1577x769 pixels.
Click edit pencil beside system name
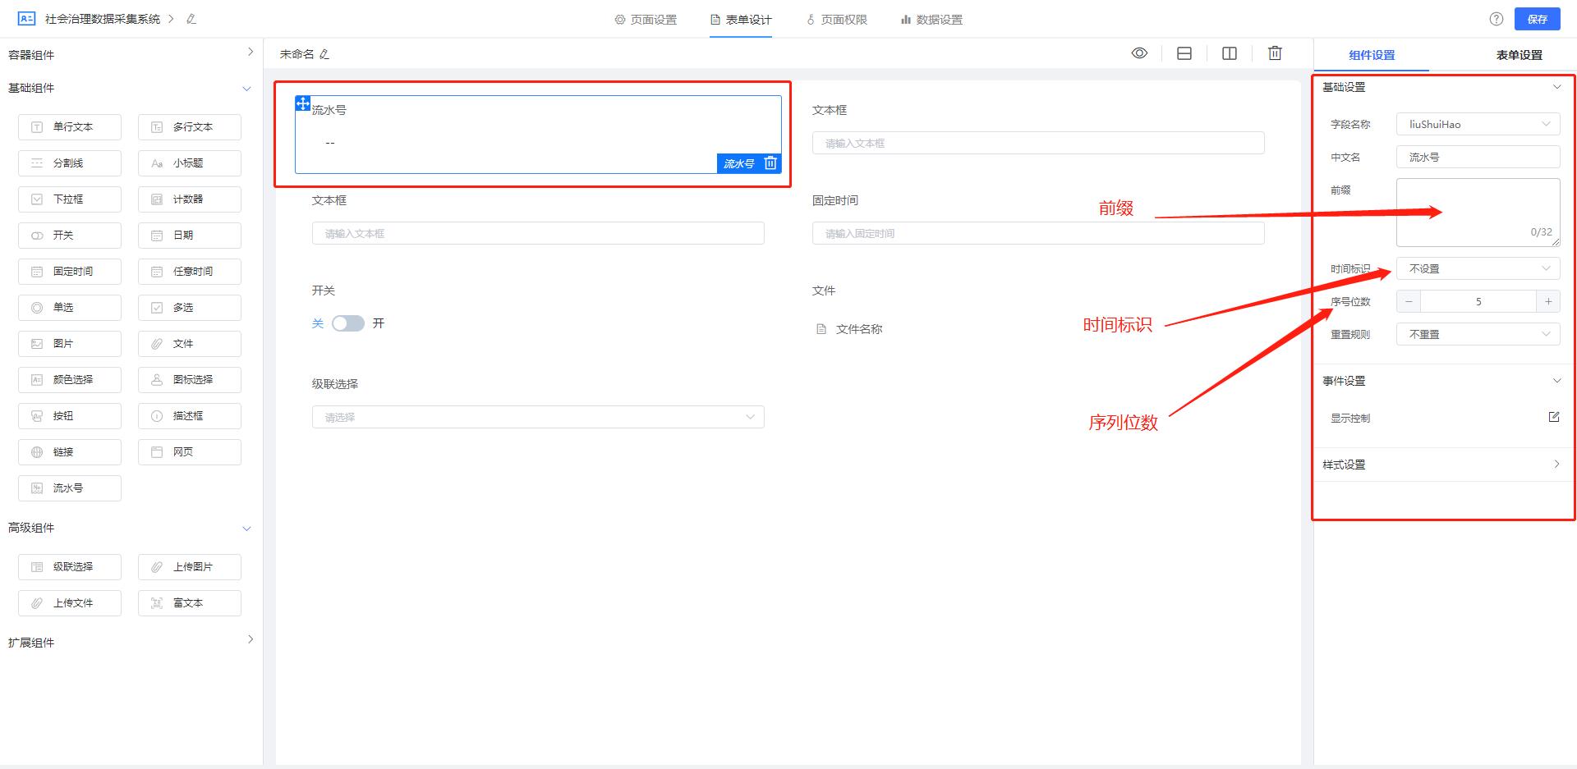tap(191, 19)
